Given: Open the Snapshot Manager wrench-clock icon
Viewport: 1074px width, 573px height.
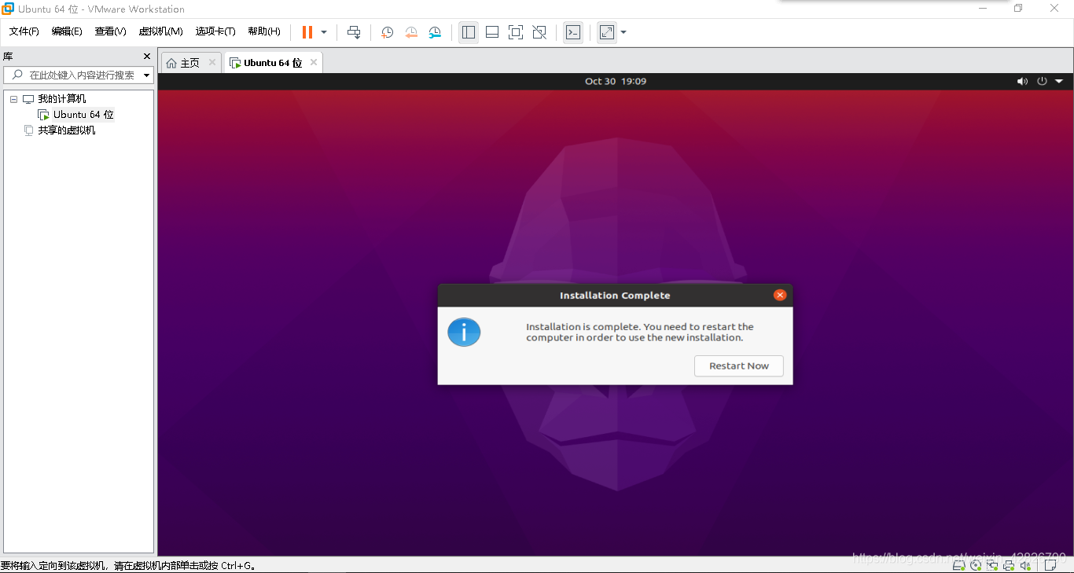Looking at the screenshot, I should click(435, 32).
